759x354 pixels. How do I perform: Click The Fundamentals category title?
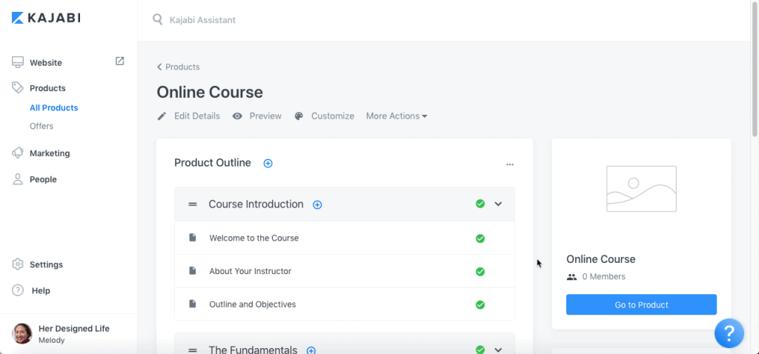253,350
